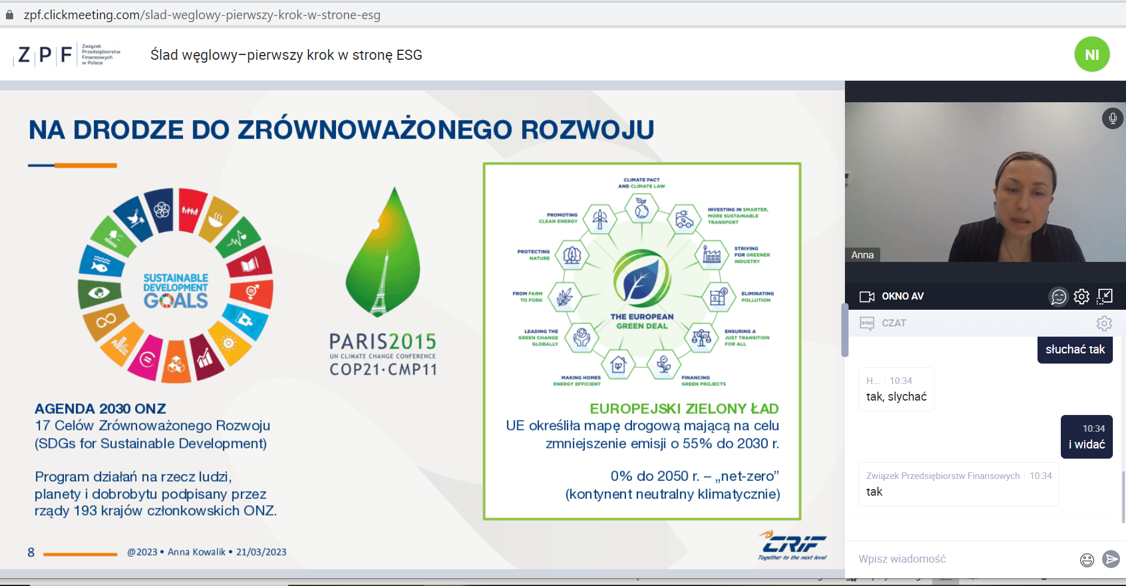Screen dimensions: 1126x586
Task: Click the NI user avatar
Action: [1092, 54]
